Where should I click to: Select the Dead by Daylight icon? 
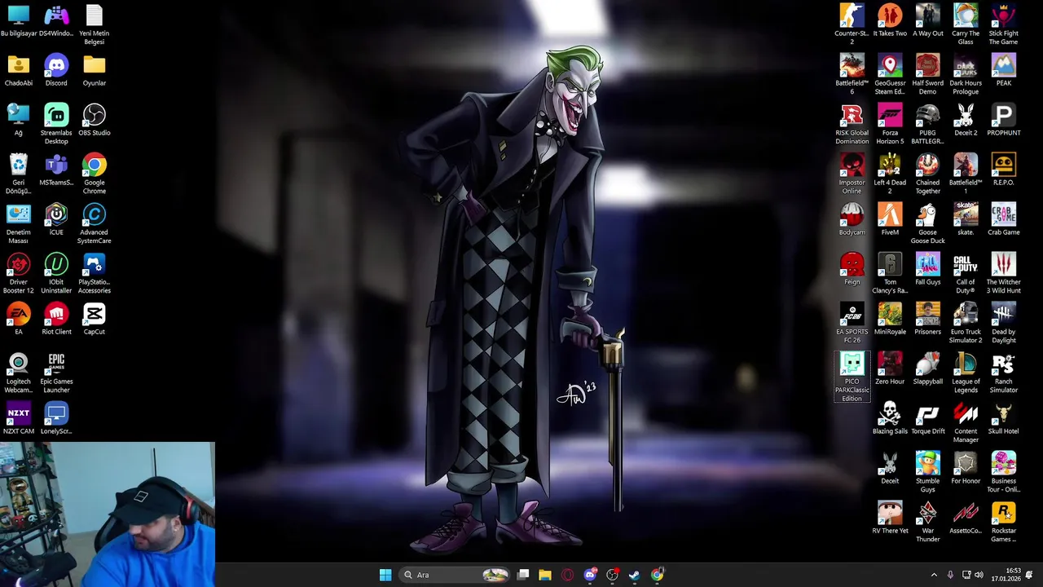[x=1003, y=323]
